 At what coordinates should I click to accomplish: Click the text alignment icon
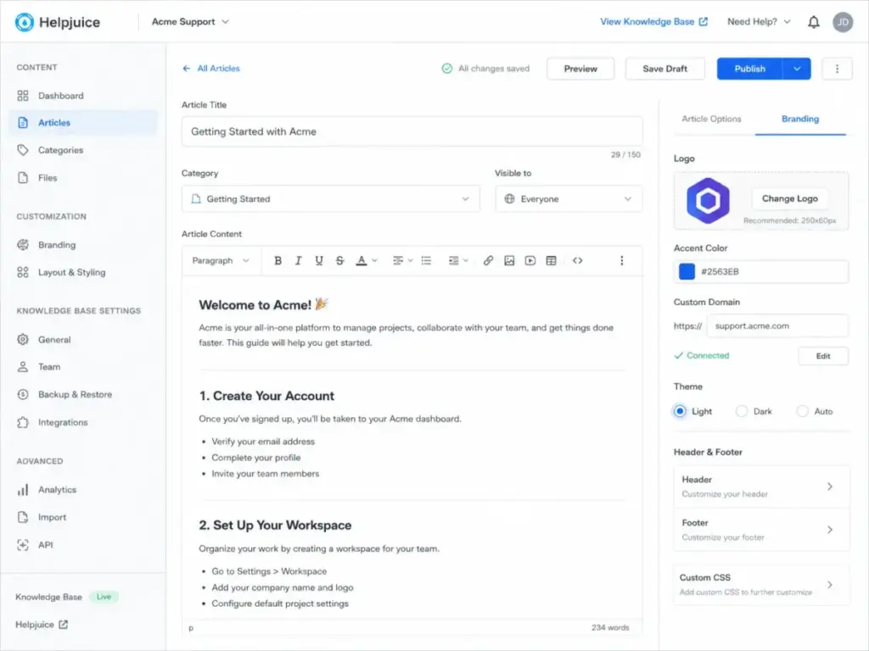(397, 261)
